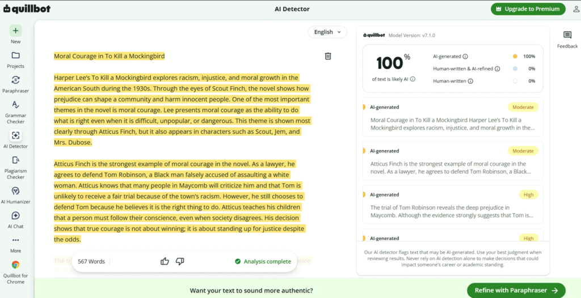Click the 567 Words counter
Image resolution: width=581 pixels, height=298 pixels.
coord(91,261)
